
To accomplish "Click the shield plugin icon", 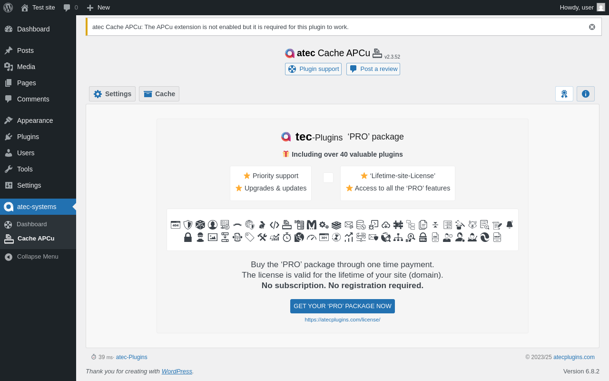I will coord(188,225).
